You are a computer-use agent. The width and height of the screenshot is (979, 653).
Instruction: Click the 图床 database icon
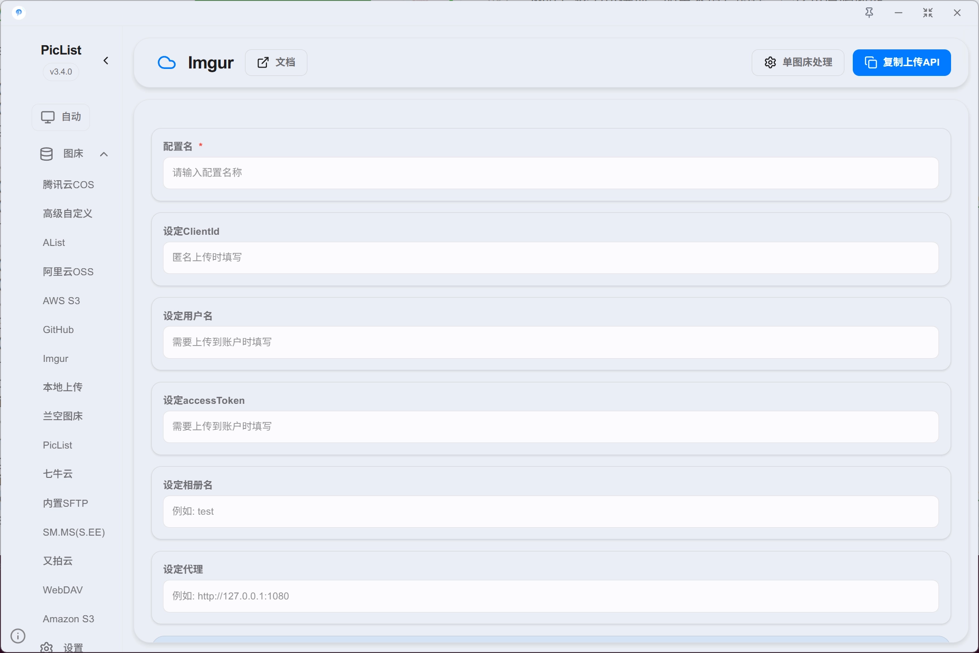[47, 154]
